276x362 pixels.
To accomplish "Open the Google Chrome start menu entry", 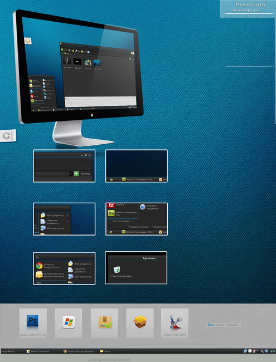I will tap(48, 266).
